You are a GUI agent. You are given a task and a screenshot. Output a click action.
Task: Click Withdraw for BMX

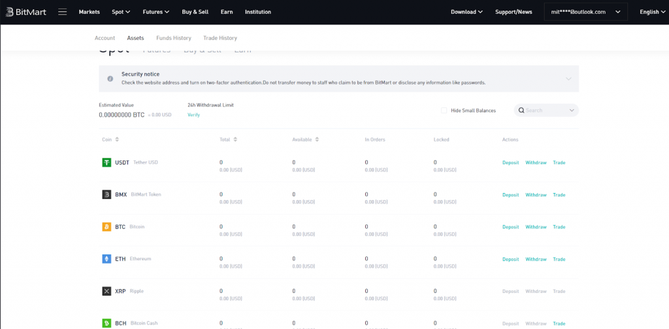(x=536, y=195)
